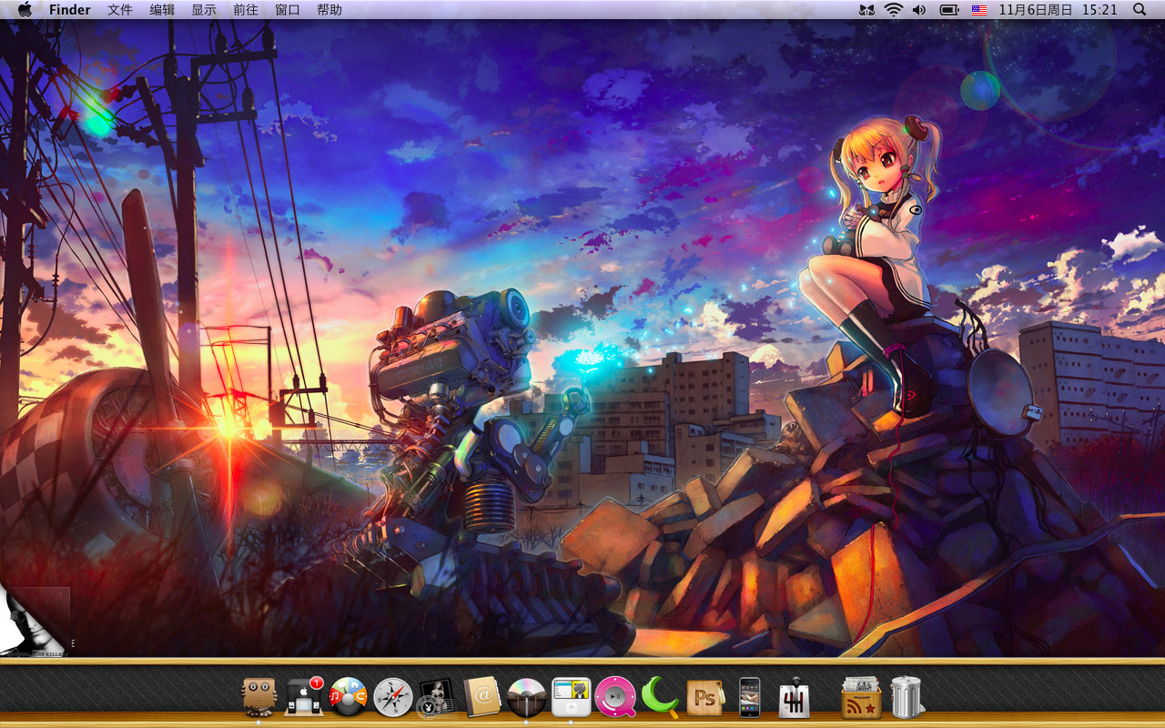1165x728 pixels.
Task: Open the 帮助 menu
Action: pyautogui.click(x=329, y=9)
